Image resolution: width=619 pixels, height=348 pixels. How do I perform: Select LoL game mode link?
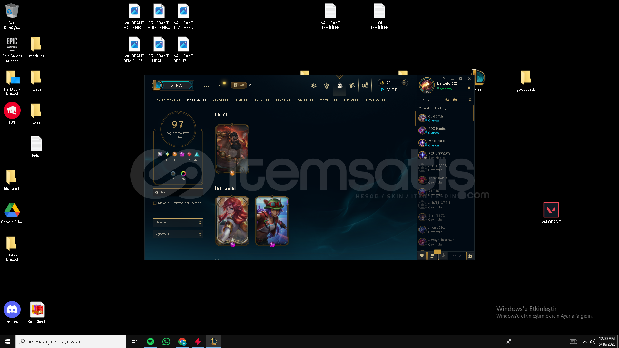point(206,85)
